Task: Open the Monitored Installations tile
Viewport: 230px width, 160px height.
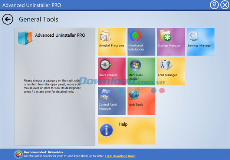Action: 141,42
